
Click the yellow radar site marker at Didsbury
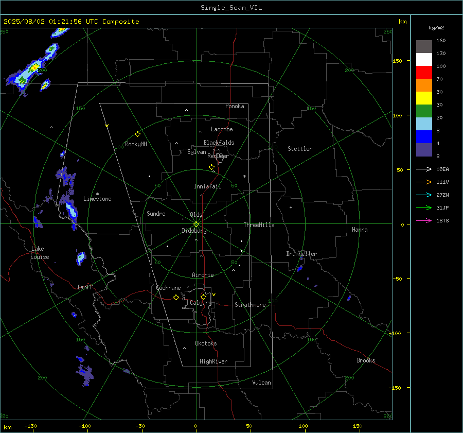[197, 224]
